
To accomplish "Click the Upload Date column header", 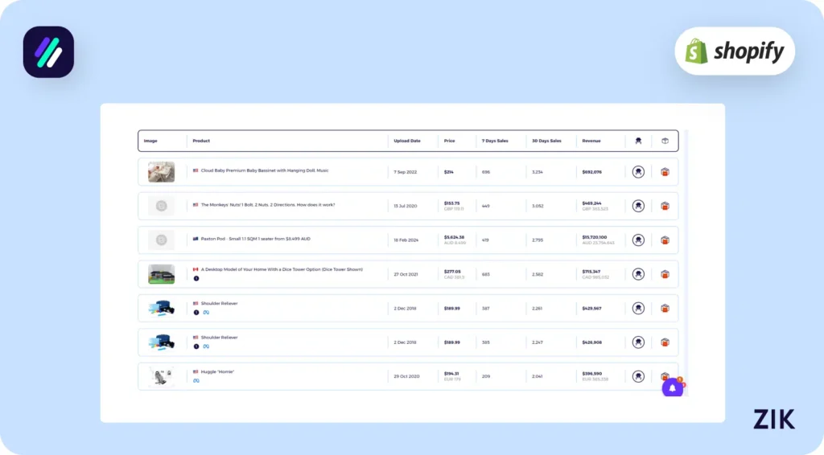I will click(x=407, y=141).
